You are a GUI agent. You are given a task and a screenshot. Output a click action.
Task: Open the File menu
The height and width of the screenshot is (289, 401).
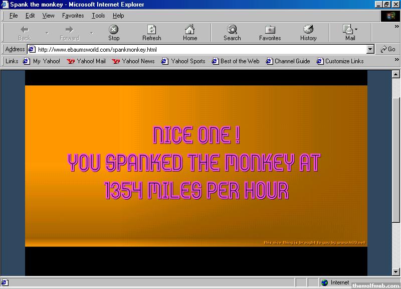[14, 16]
